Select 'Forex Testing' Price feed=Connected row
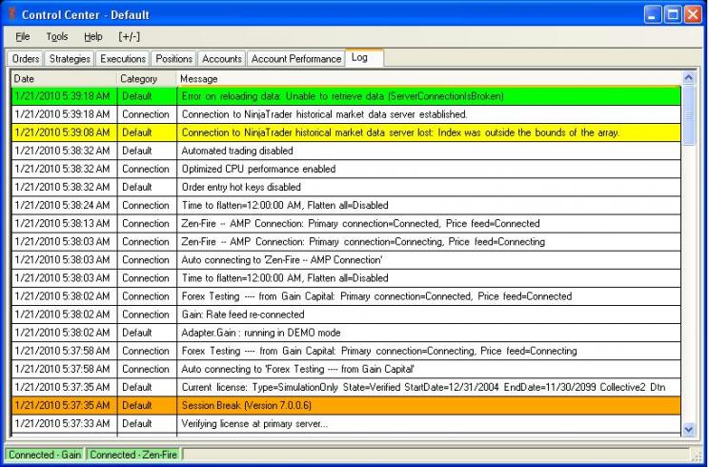The image size is (709, 467). point(346,296)
